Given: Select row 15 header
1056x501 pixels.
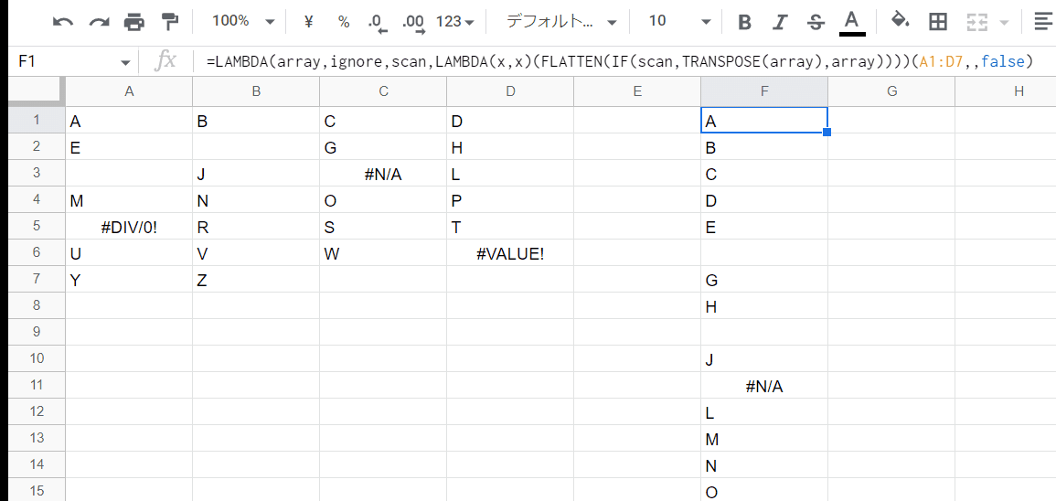Looking at the screenshot, I should [37, 491].
